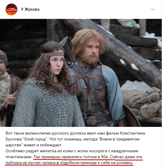Click the woman's embroidered headband in photo
162x167 pixels.
pyautogui.click(x=52, y=55)
